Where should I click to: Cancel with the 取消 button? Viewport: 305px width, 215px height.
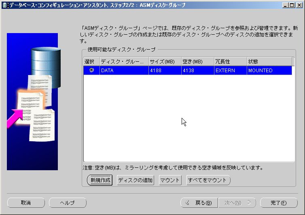(26, 203)
